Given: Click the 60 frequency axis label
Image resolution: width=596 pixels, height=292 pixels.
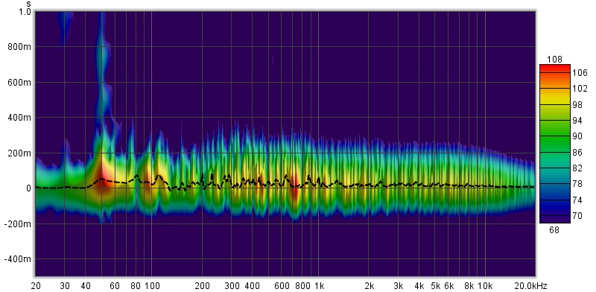Looking at the screenshot, I should coord(115,286).
